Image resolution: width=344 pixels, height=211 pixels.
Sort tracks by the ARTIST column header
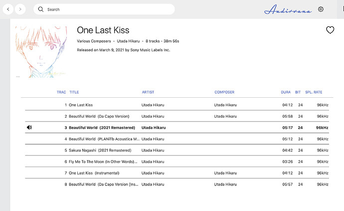click(x=148, y=92)
